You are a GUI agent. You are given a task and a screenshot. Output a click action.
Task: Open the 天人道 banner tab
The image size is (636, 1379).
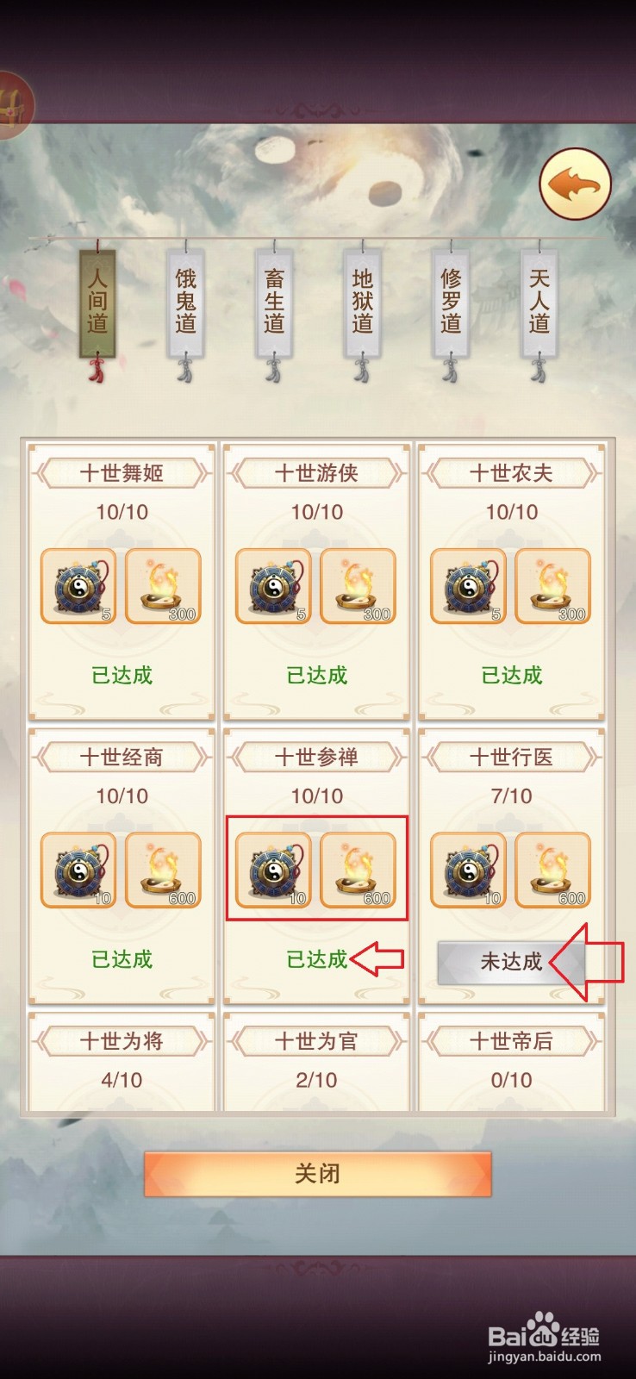point(539,303)
